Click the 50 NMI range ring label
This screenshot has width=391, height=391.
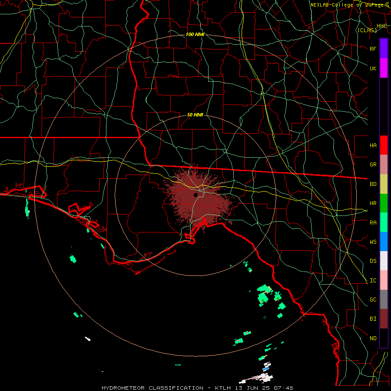195,115
